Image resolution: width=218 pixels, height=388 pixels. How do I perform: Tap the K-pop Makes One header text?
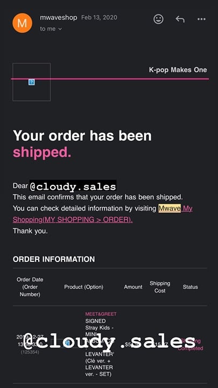178,70
